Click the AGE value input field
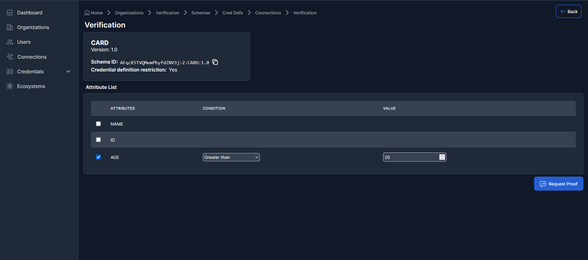 tap(415, 157)
